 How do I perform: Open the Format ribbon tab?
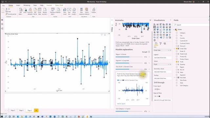[49, 5]
